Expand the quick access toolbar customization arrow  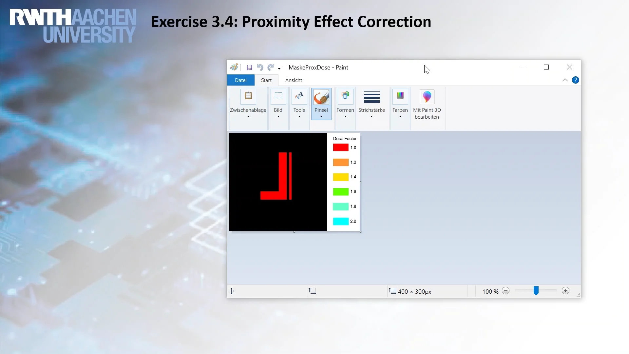279,68
